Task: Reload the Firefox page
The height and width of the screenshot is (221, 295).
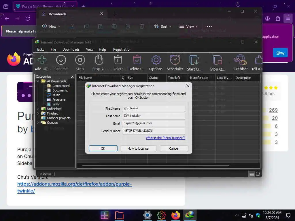Action: (x=28, y=19)
